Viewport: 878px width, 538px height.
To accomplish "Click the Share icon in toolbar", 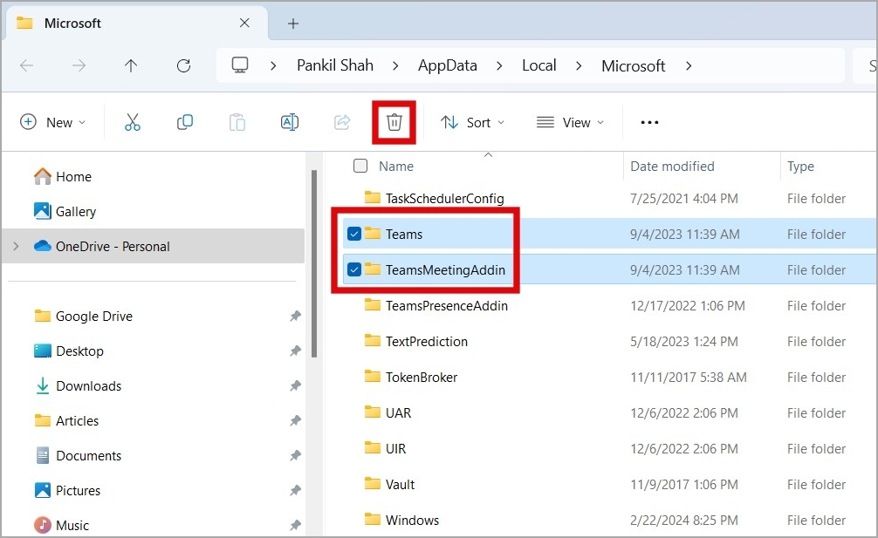I will (342, 122).
